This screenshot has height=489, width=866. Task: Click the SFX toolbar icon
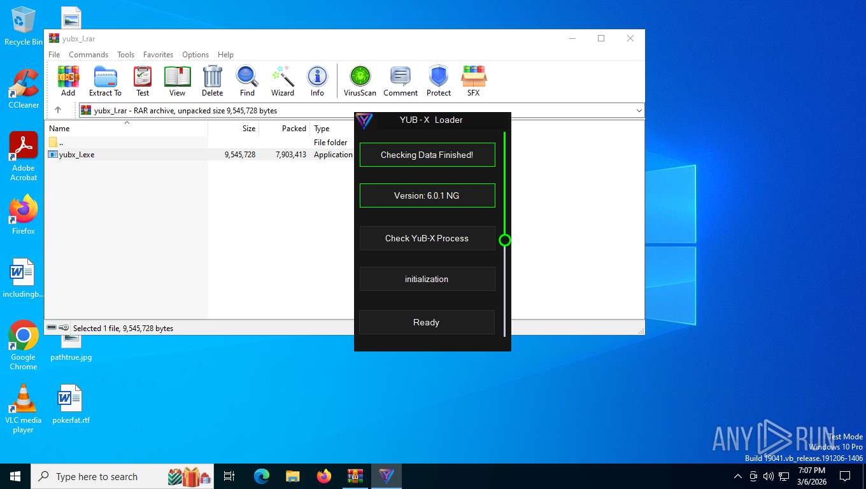coord(473,81)
